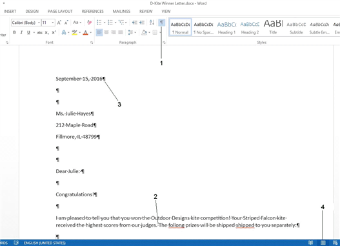Viewport: 340px width, 246px height.
Task: Apply paragraph shading fill color
Action: click(144, 32)
